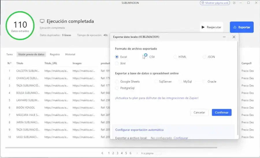
Task: Click VASO SUBLIMACI... table cell
Action: (27, 137)
